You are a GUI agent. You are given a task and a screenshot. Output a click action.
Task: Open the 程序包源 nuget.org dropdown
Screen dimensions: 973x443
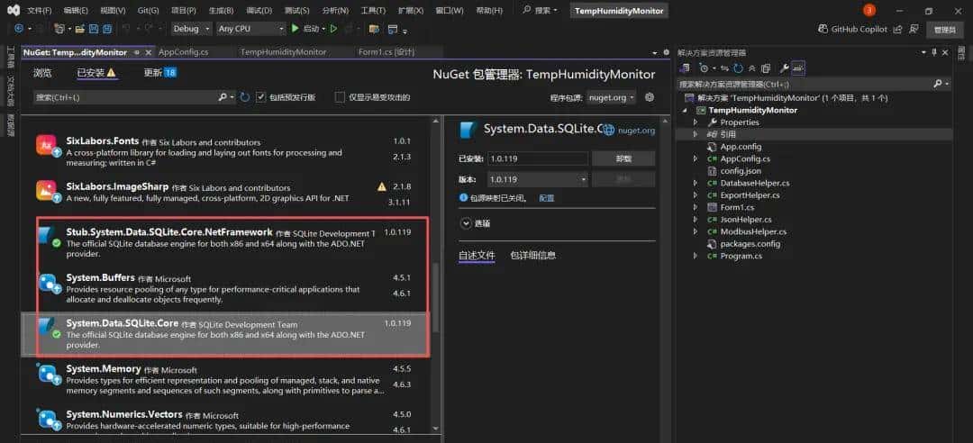[x=612, y=97]
